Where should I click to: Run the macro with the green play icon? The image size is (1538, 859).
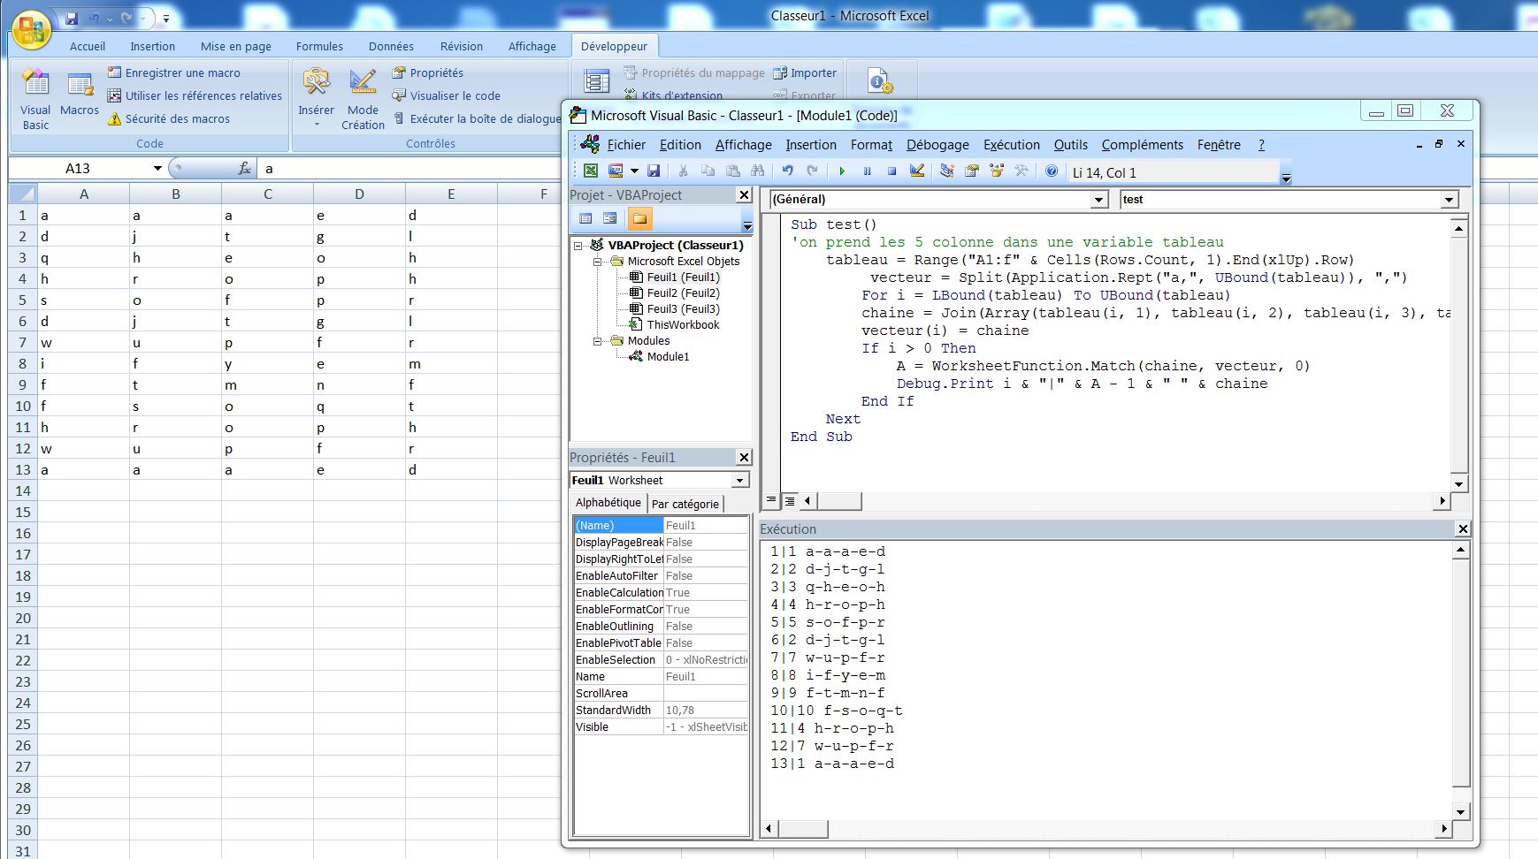[x=842, y=171]
